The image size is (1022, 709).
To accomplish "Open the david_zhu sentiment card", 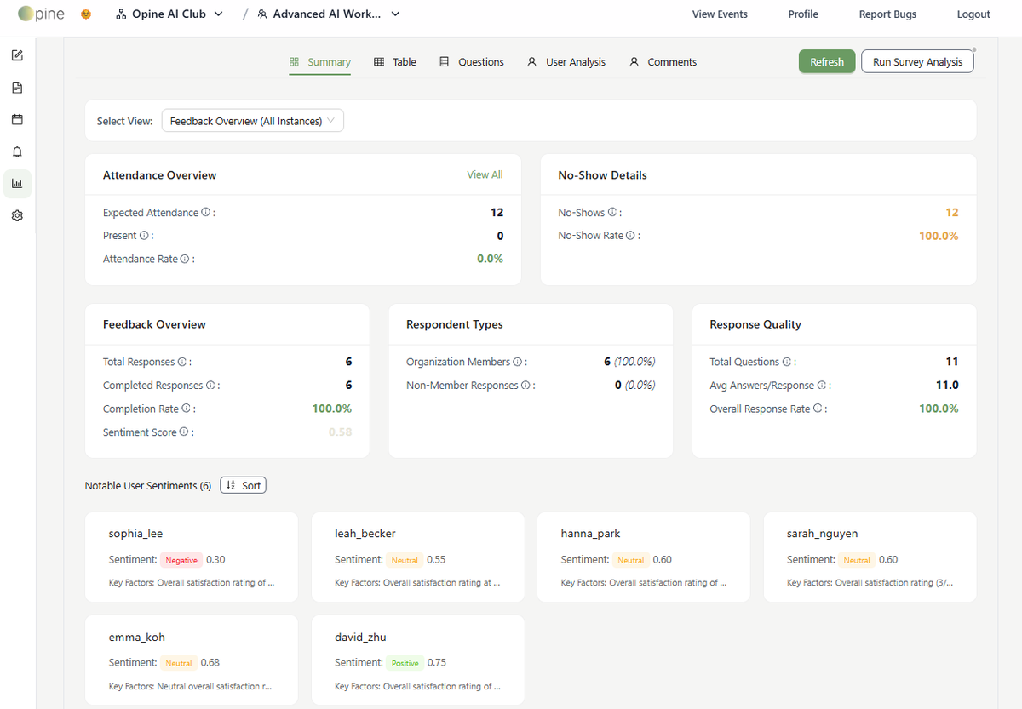I will click(x=418, y=660).
